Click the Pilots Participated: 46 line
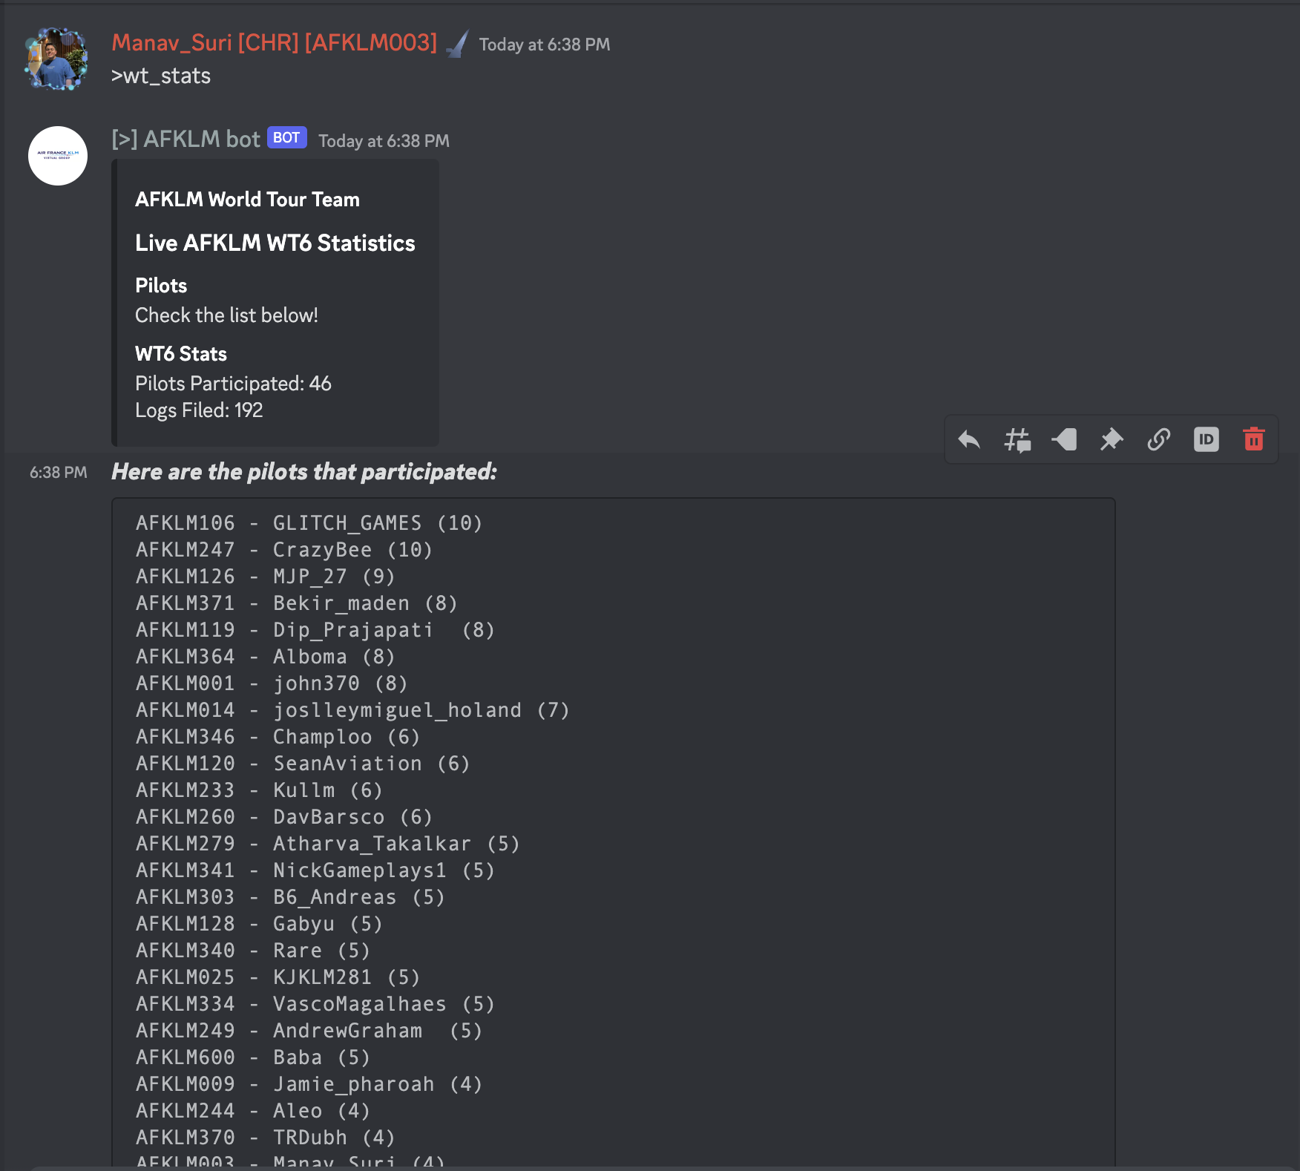Viewport: 1300px width, 1171px height. pos(233,384)
